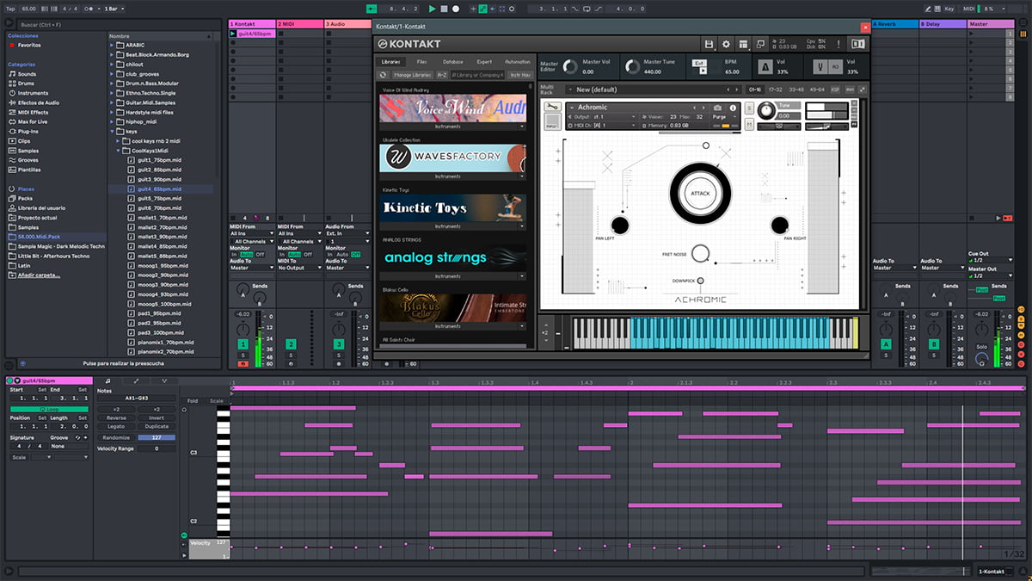Toggle track 1 Kontakt activator button
1032x581 pixels.
click(243, 344)
